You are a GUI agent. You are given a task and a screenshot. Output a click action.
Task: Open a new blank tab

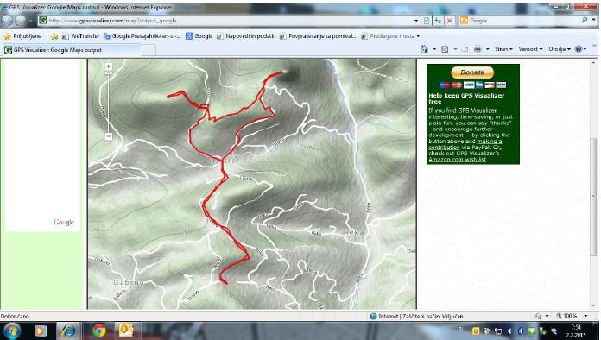point(149,50)
